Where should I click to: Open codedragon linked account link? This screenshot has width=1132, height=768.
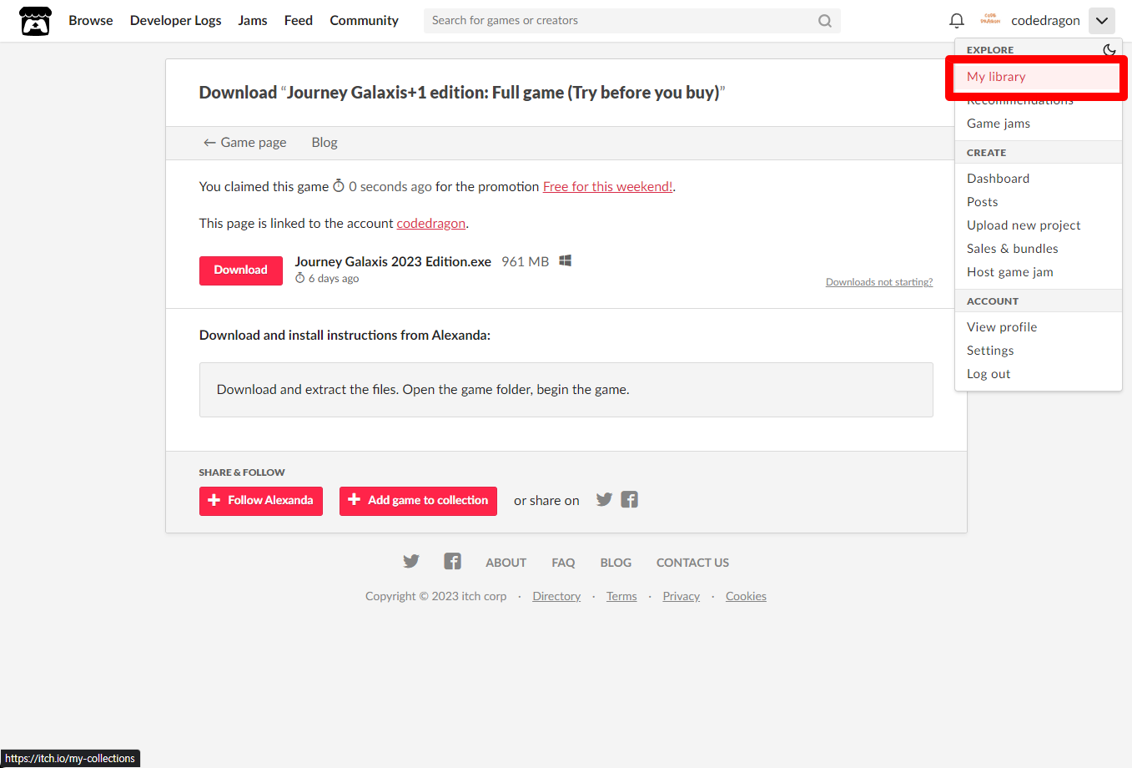430,224
